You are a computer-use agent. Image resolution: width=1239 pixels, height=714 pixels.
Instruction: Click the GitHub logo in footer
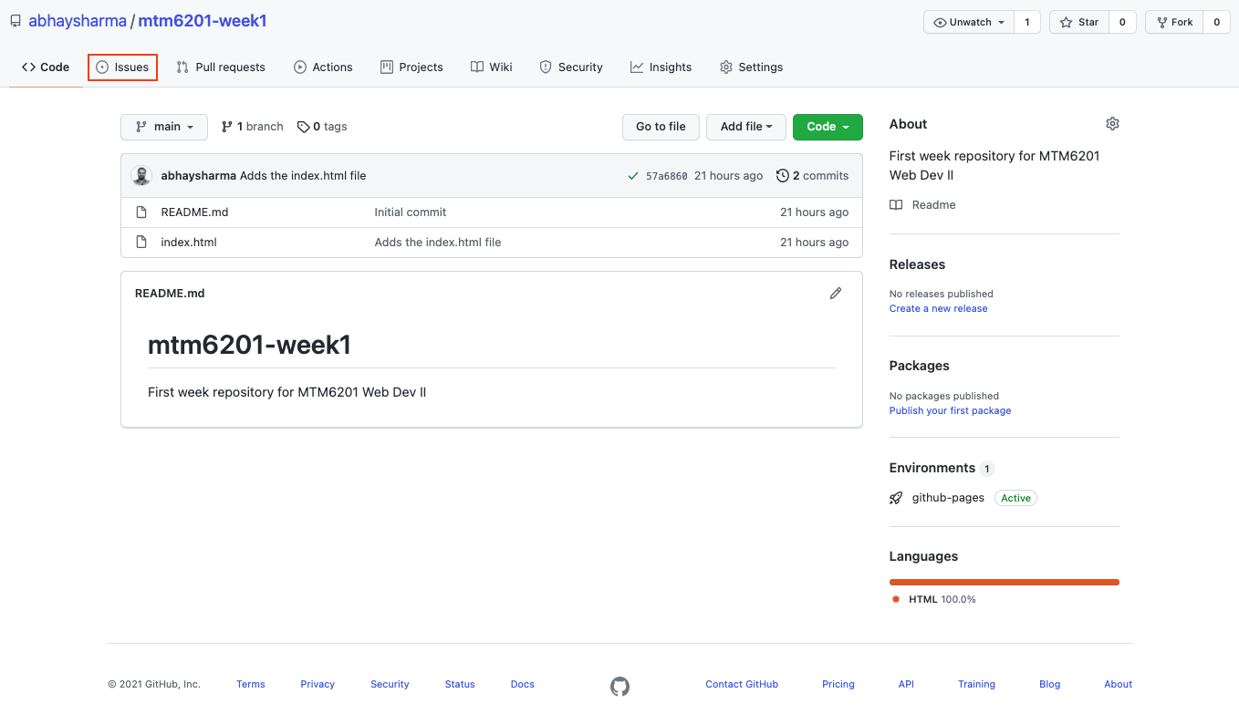coord(619,686)
